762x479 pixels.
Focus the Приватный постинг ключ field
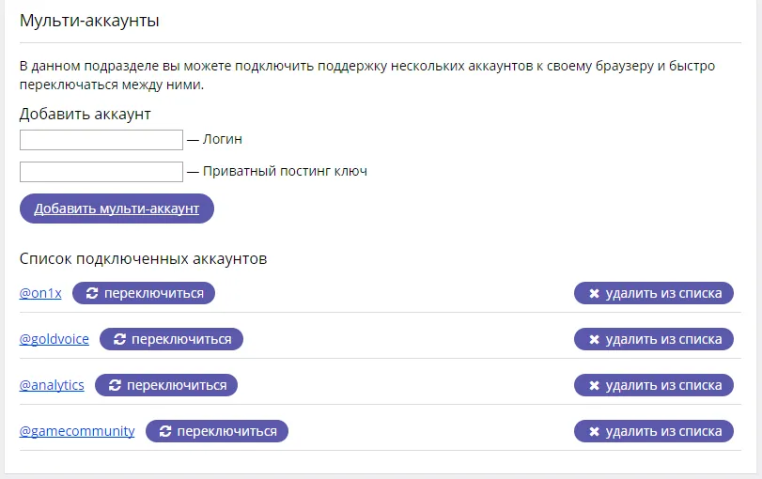pyautogui.click(x=101, y=172)
